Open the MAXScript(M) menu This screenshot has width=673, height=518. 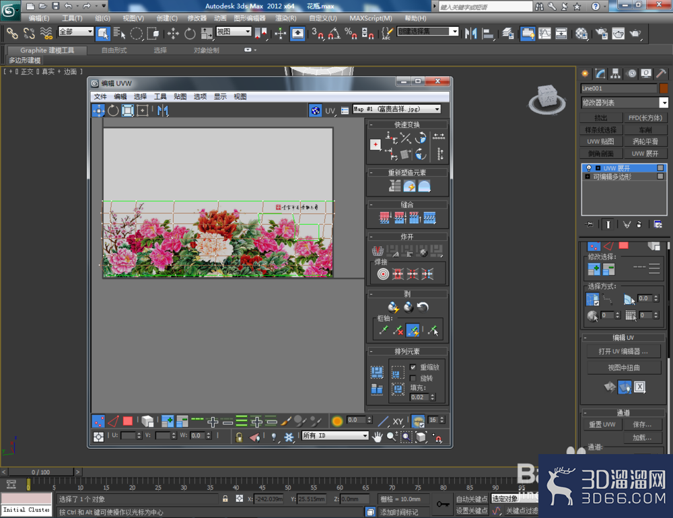click(370, 18)
